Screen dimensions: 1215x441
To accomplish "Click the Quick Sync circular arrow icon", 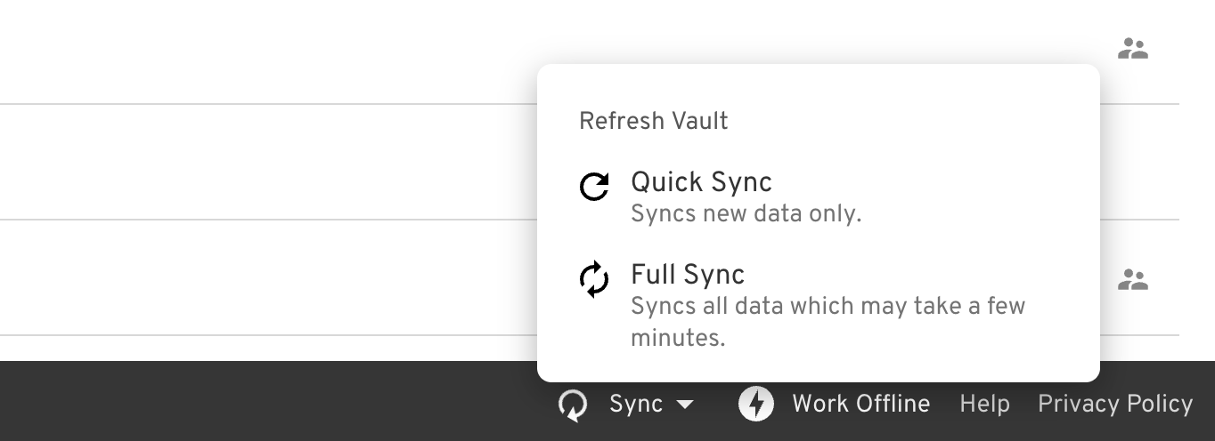I will [594, 187].
